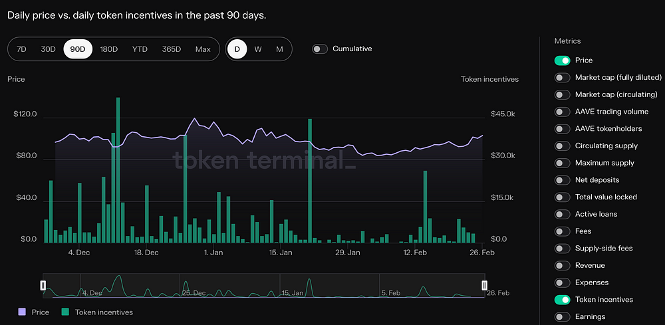Image resolution: width=665 pixels, height=325 pixels.
Task: Click the 12. Feb x-axis label
Action: 415,253
